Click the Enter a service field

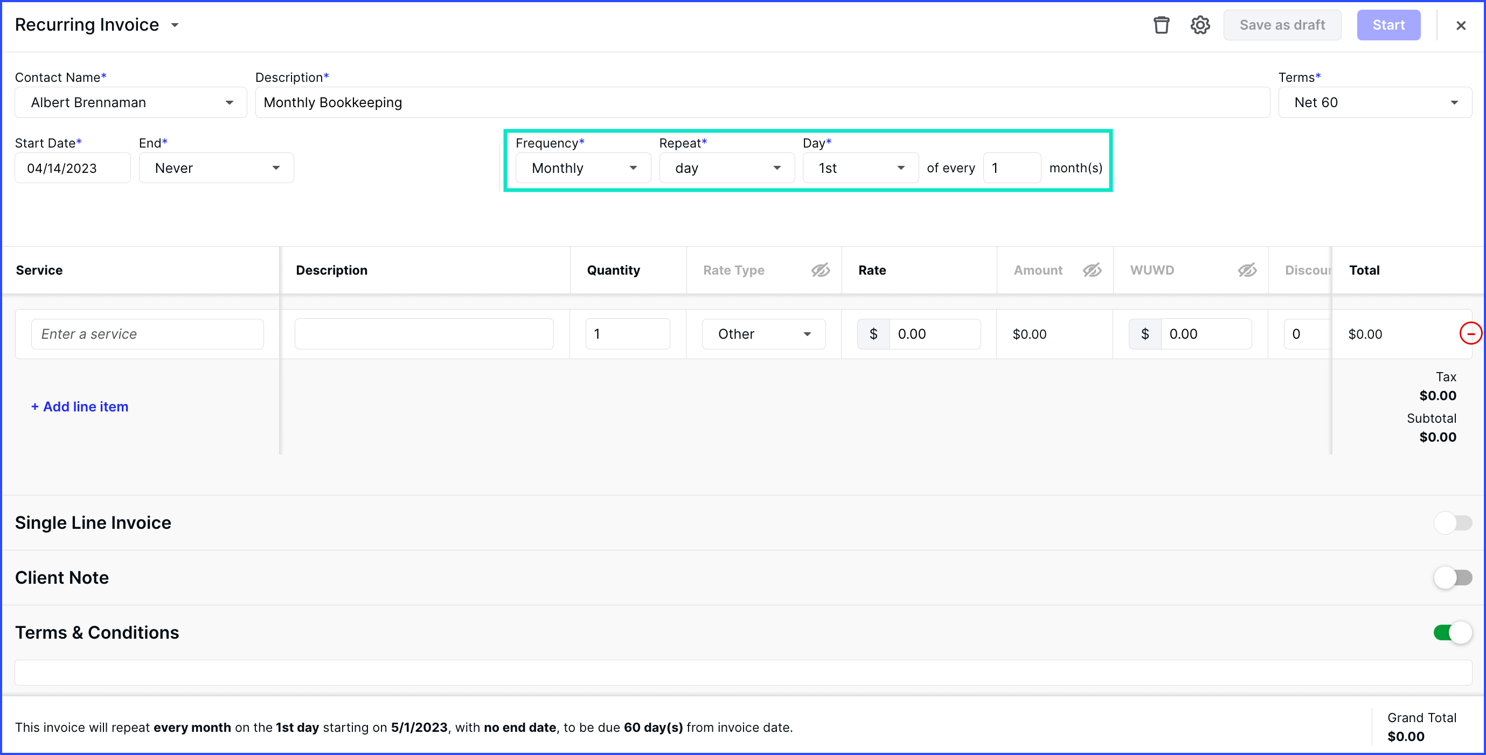coord(147,333)
